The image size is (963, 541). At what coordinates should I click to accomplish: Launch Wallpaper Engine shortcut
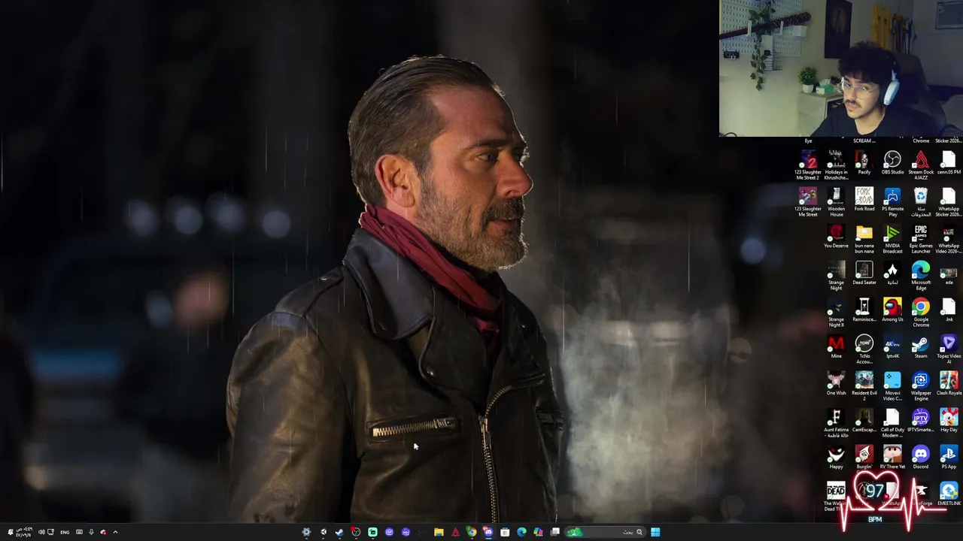[921, 386]
